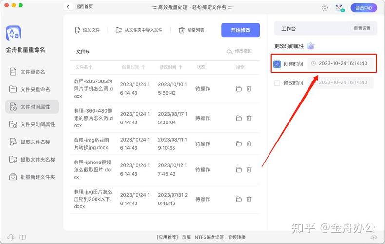
Task: Click modified time 2023/08/17 15:38:04
Action: 173,118
